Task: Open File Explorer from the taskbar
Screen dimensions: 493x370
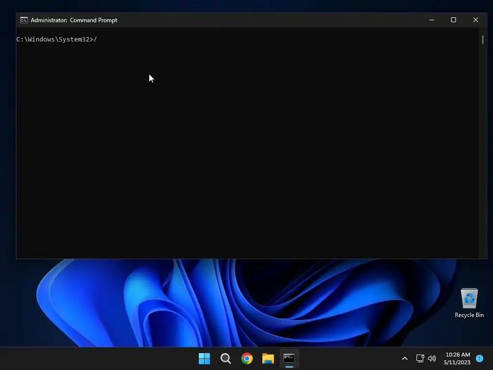Action: (268, 358)
